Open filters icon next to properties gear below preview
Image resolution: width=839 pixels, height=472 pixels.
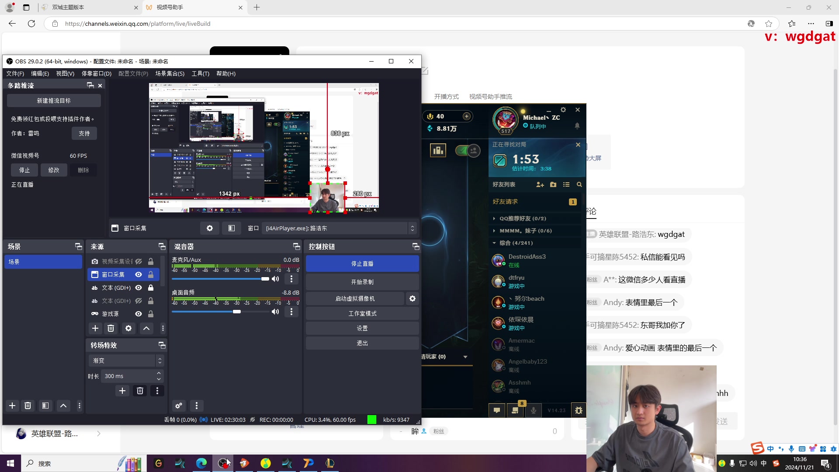tap(232, 228)
